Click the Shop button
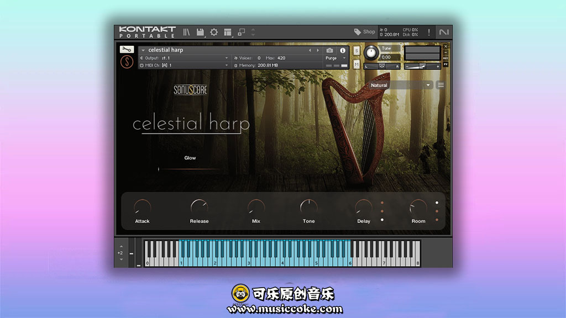This screenshot has height=318, width=566. [365, 32]
